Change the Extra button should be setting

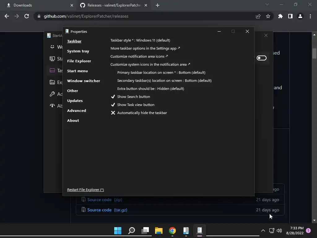click(x=151, y=89)
